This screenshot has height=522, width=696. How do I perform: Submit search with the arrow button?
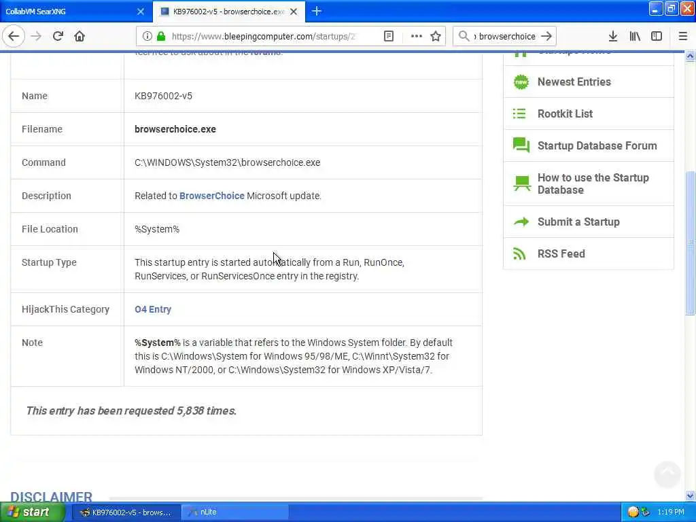tap(546, 36)
